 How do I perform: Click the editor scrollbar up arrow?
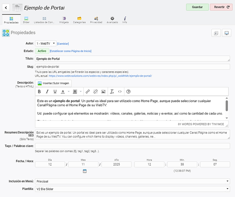(x=227, y=98)
